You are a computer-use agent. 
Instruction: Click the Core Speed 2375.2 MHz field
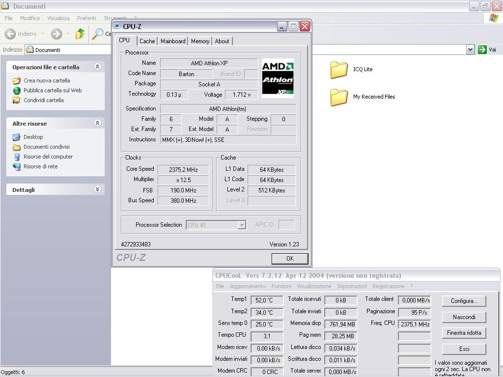click(x=184, y=169)
